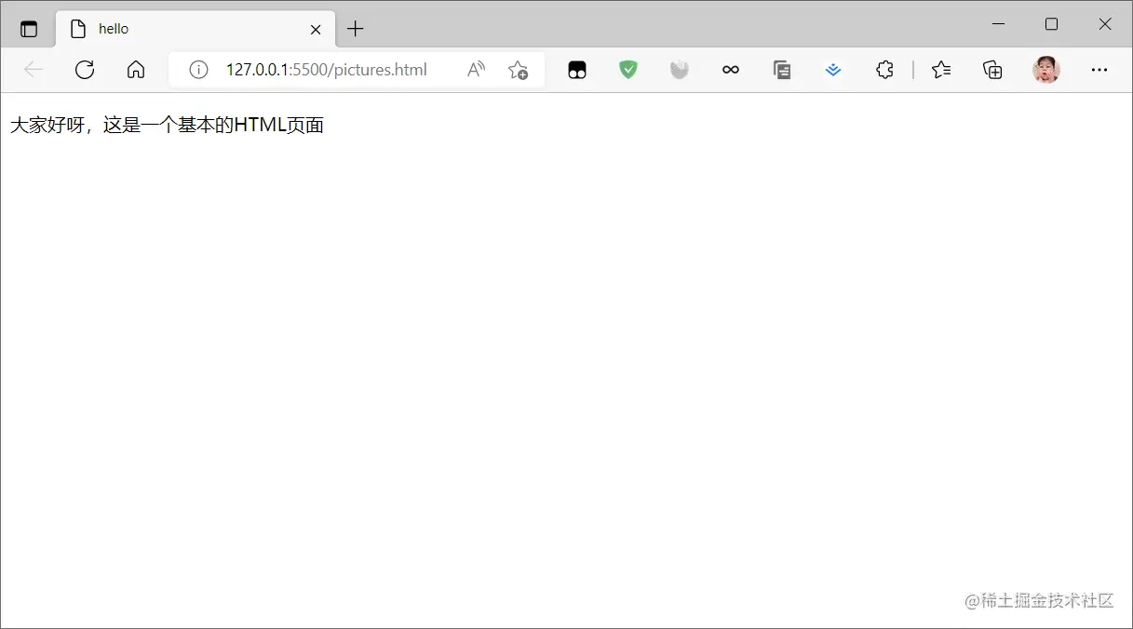The image size is (1133, 629).
Task: Open the Tampermonkey extension icon
Action: [x=577, y=70]
